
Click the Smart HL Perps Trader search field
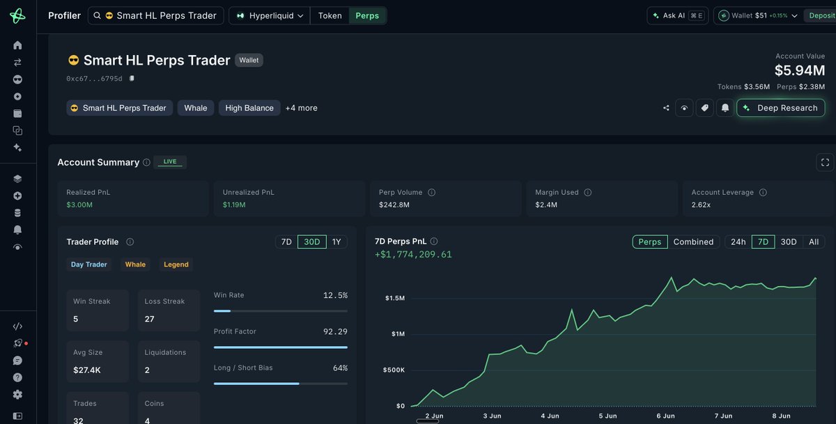(156, 15)
